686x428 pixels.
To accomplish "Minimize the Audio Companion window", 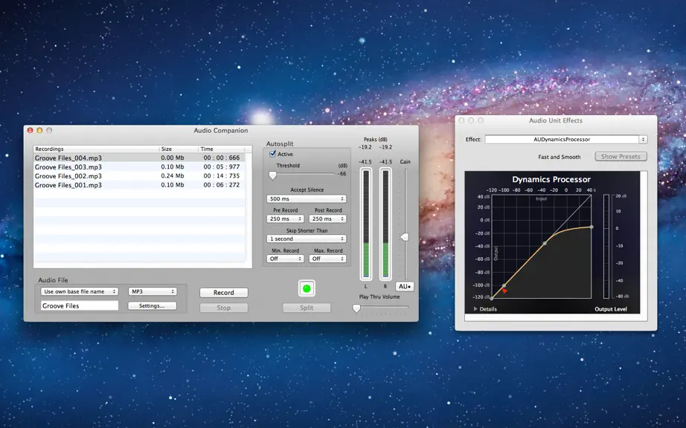I will [x=39, y=130].
